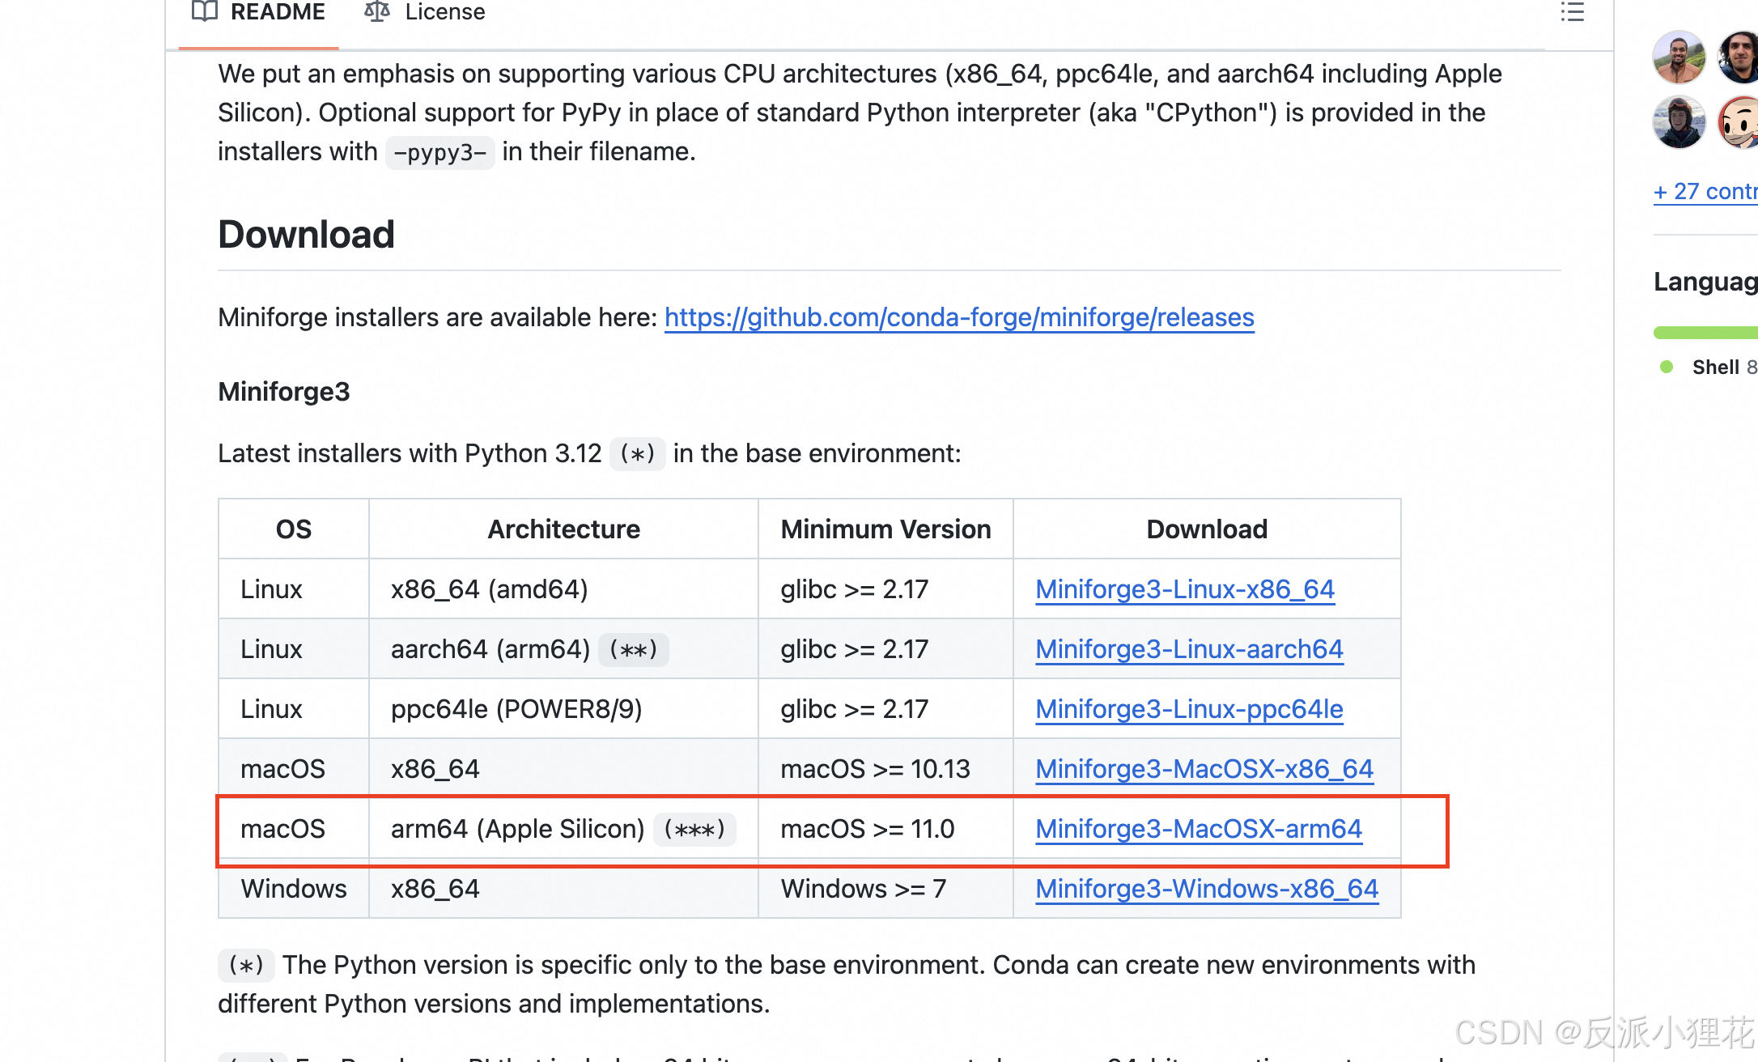Open the README outline list icon
Viewport: 1758px width, 1062px height.
1572,12
